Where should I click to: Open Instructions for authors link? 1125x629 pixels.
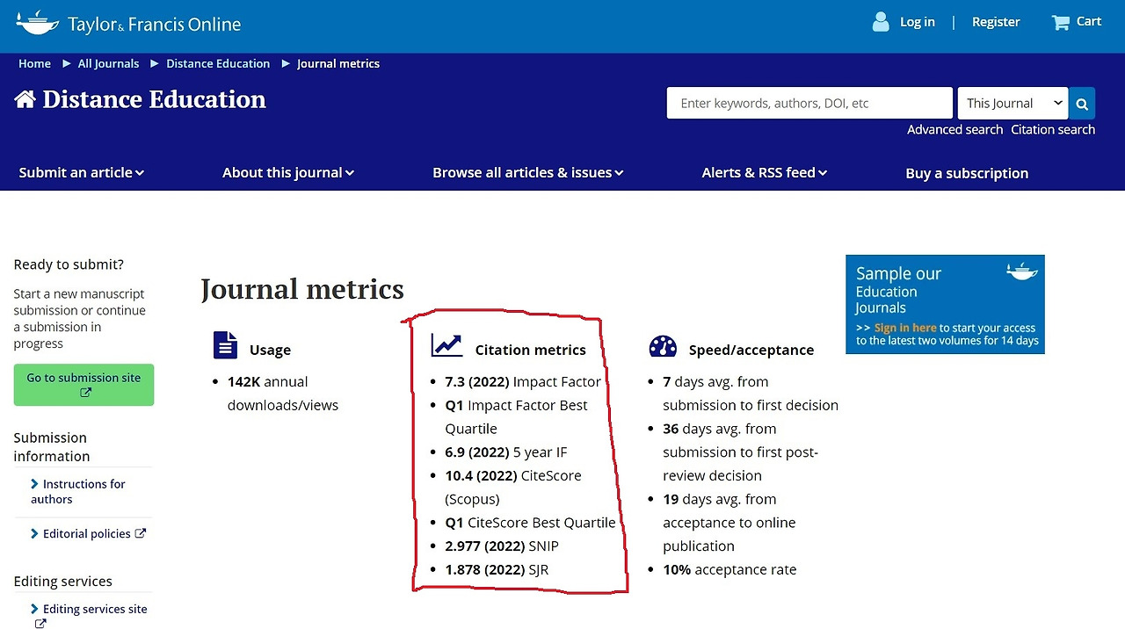77,491
